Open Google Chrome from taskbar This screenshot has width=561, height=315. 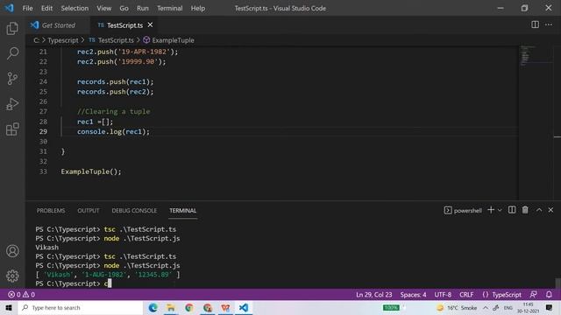189,307
